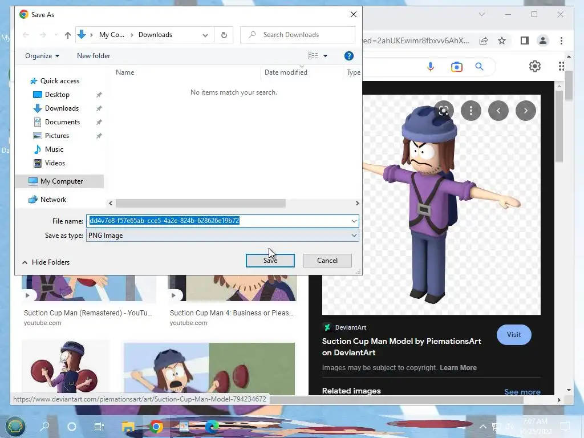The height and width of the screenshot is (438, 584).
Task: Click the image Lens search overlay icon
Action: 444,111
